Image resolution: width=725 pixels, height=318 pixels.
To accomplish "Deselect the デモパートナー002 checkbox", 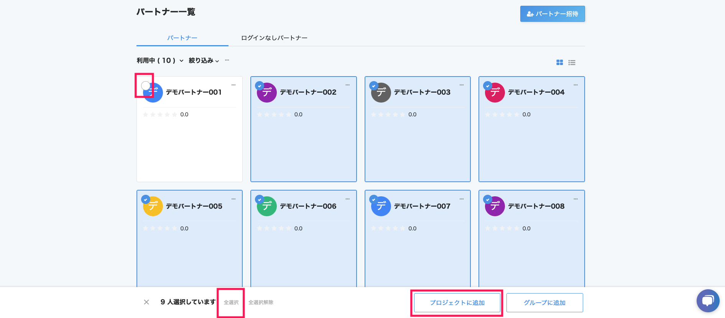I will (260, 86).
